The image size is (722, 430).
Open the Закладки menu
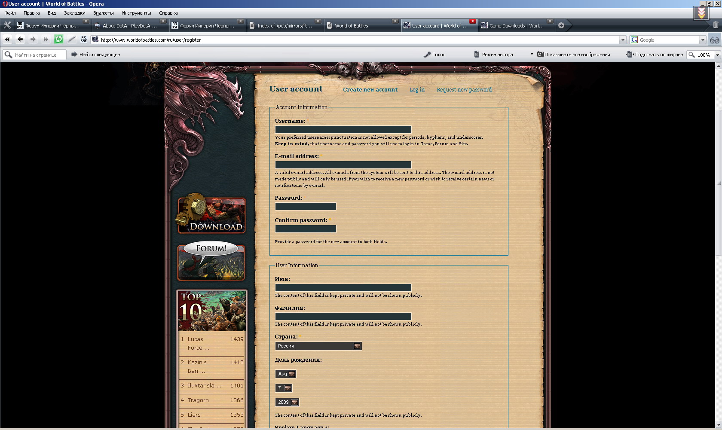(x=75, y=13)
